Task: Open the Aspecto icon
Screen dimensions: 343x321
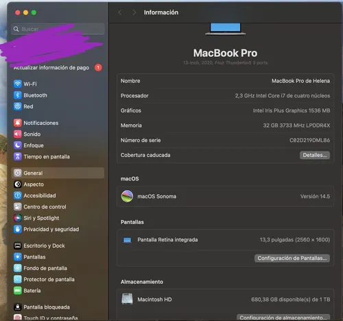Action: 18,185
